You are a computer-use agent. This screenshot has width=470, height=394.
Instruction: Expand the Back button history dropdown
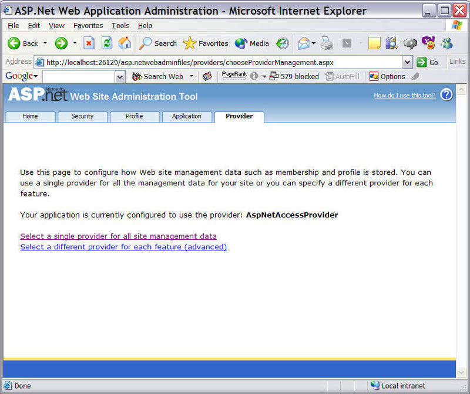pos(45,43)
